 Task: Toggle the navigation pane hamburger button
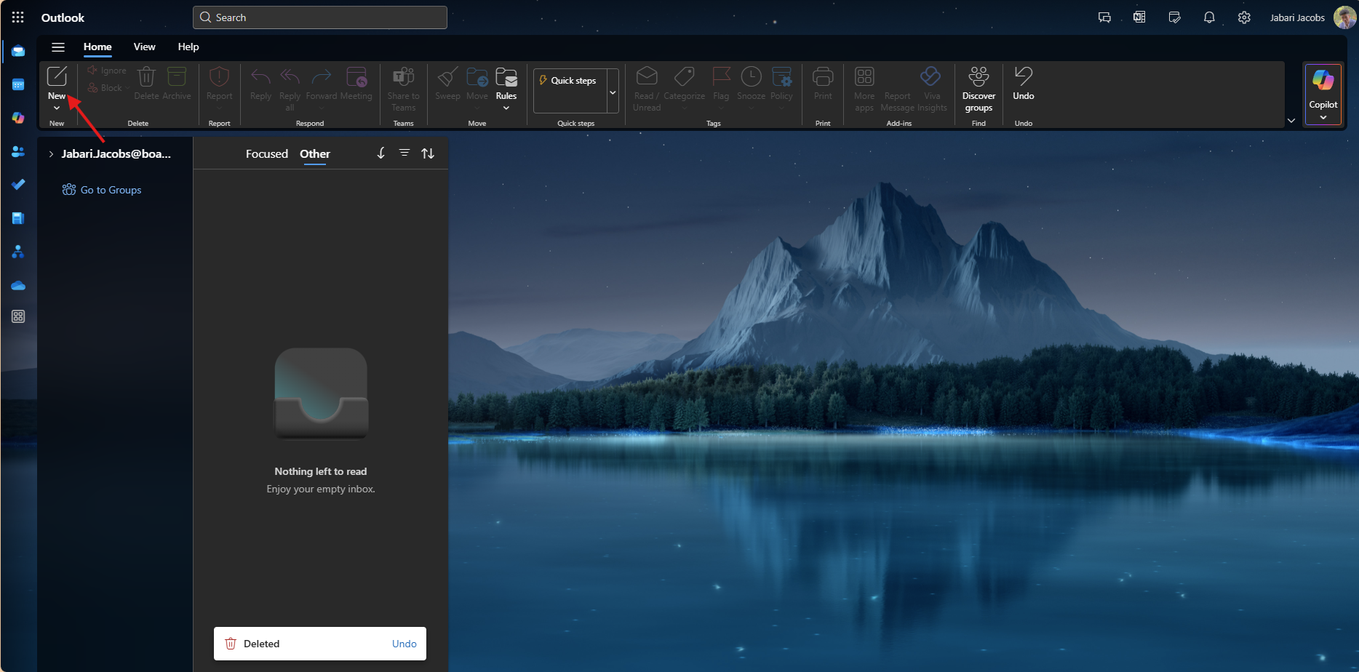pos(58,47)
